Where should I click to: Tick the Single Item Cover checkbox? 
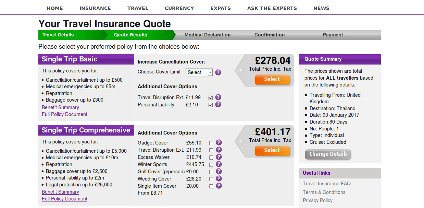[211, 186]
